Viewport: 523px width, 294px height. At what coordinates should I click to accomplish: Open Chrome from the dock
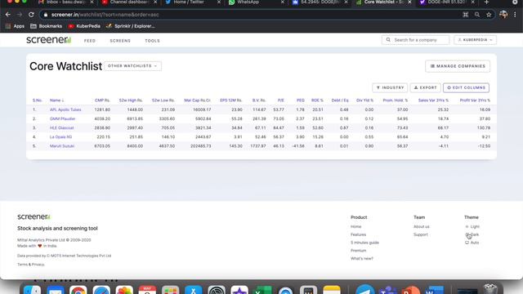[78, 290]
